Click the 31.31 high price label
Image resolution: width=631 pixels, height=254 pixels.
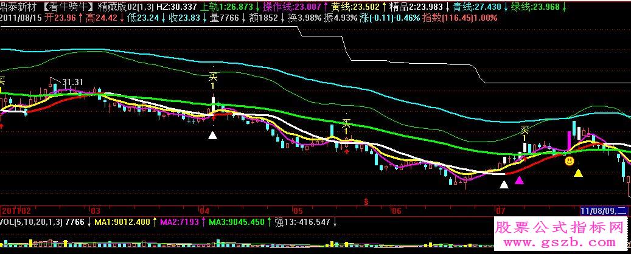point(73,82)
